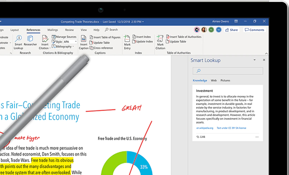Open Ribbon Display Options icon
The height and width of the screenshot is (175, 289).
click(236, 21)
